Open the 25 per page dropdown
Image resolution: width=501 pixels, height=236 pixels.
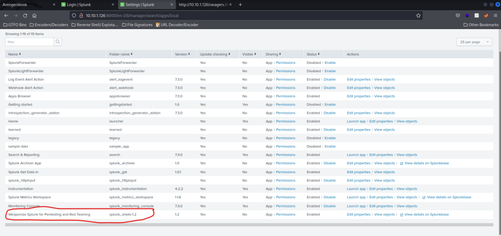[474, 42]
